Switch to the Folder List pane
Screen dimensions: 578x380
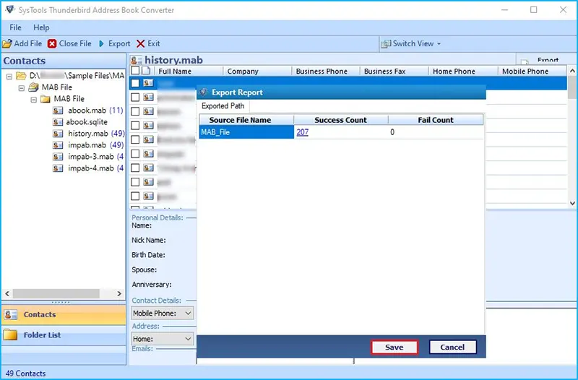tap(64, 334)
